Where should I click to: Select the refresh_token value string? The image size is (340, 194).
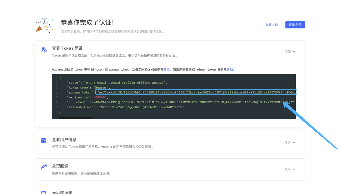tap(142, 107)
